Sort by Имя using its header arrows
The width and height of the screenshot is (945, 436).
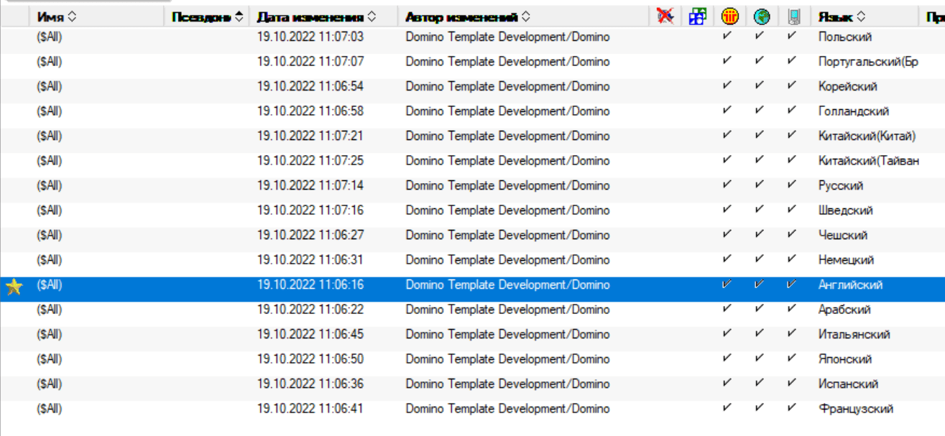[x=71, y=17]
